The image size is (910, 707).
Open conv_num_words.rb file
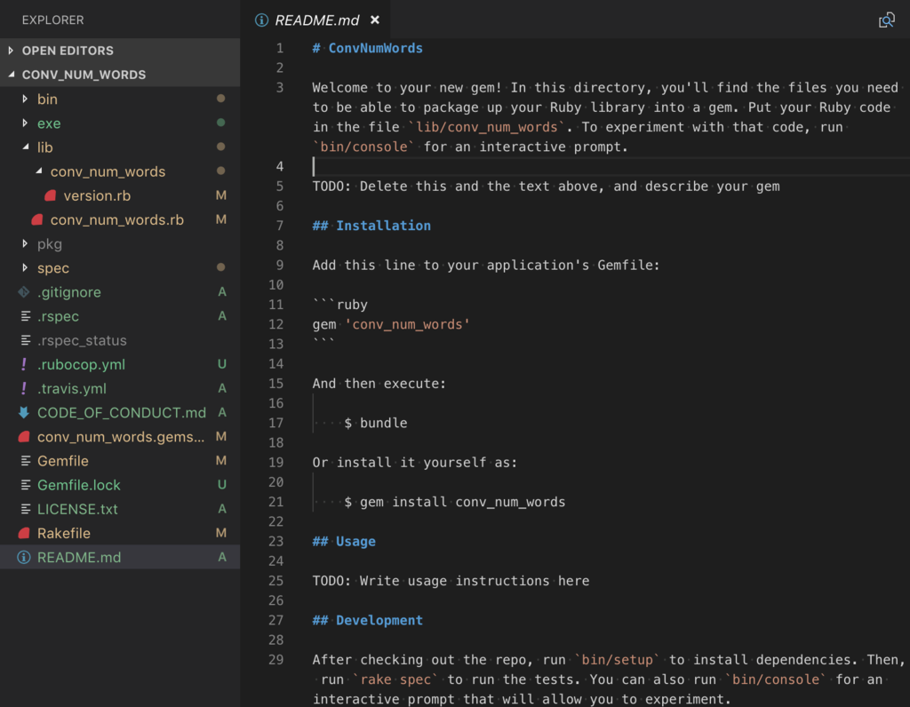coord(116,219)
